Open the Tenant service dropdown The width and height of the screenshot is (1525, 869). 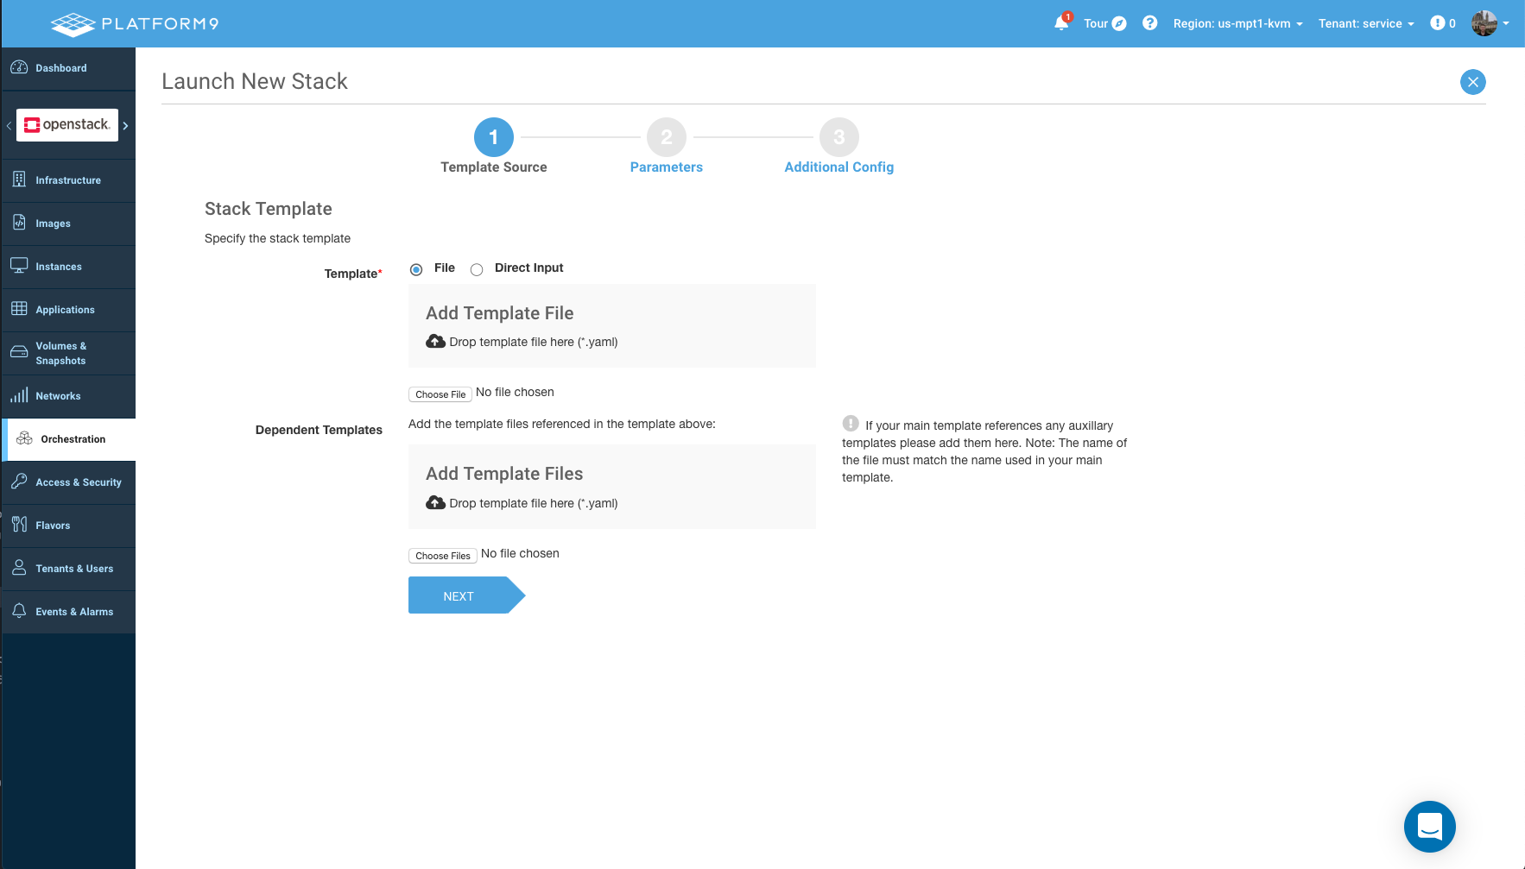tap(1365, 23)
